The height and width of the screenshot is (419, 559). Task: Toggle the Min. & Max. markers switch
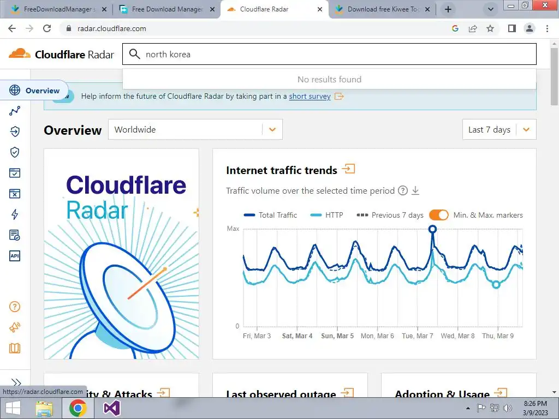tap(438, 215)
